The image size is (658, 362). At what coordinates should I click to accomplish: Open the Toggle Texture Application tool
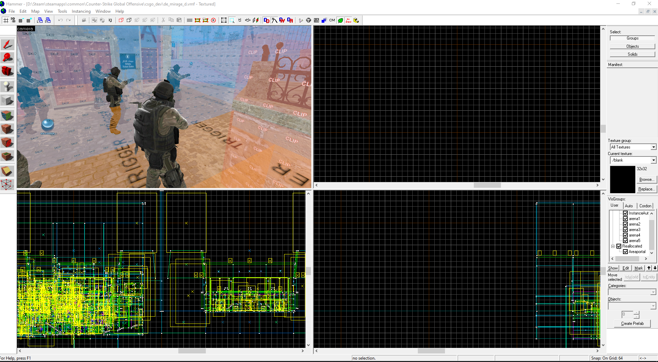[x=7, y=116]
